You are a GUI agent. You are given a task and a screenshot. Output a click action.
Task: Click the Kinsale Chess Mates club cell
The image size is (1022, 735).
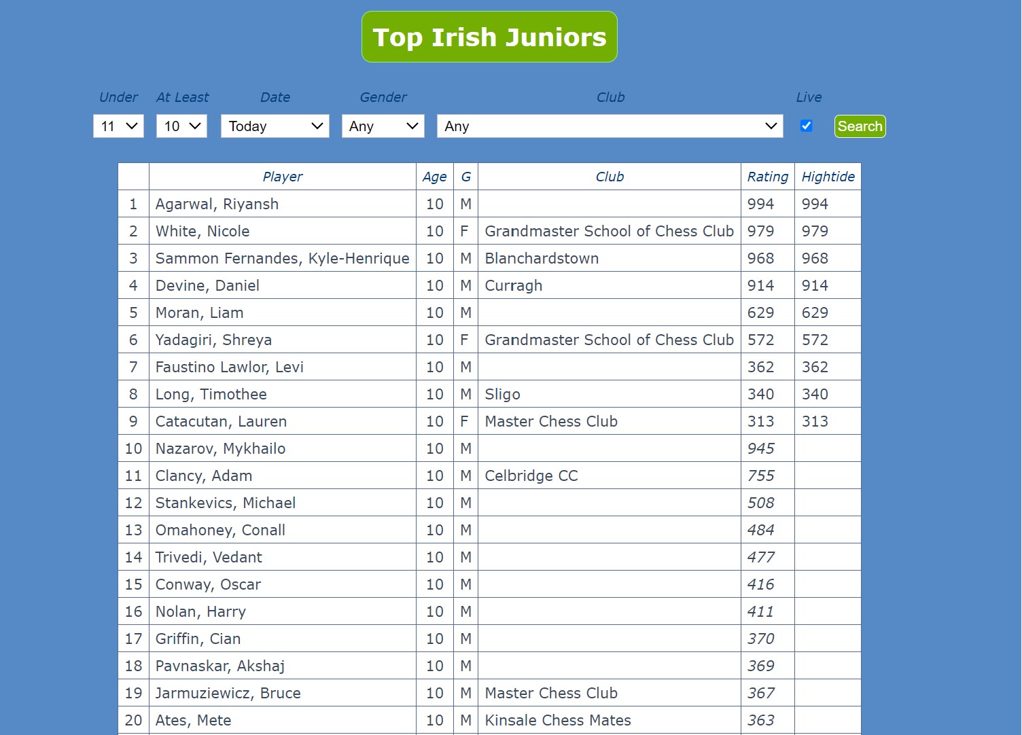558,720
